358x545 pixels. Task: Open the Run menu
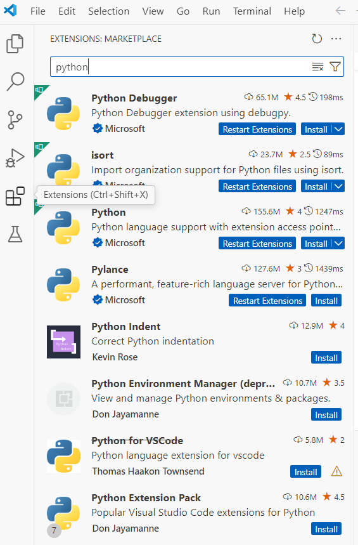pos(211,11)
